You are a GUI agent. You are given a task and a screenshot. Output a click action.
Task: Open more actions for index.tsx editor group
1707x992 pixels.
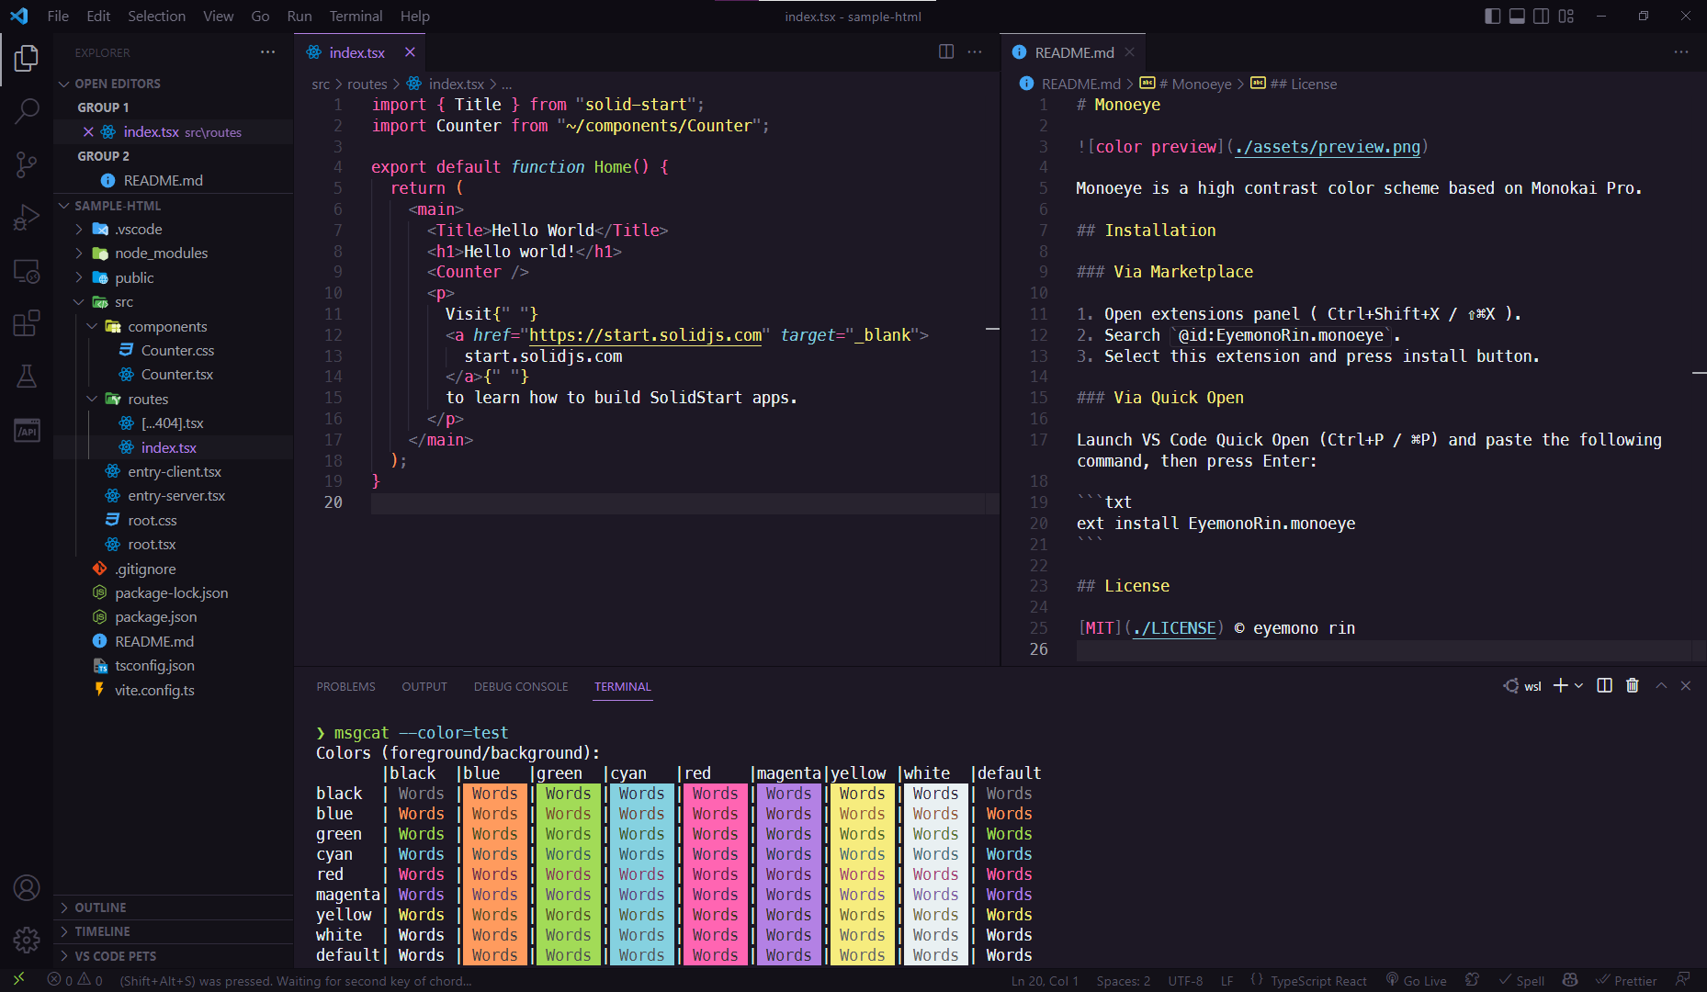click(975, 52)
